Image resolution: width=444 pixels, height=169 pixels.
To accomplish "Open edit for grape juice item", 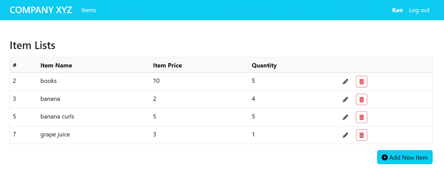I will tap(345, 135).
